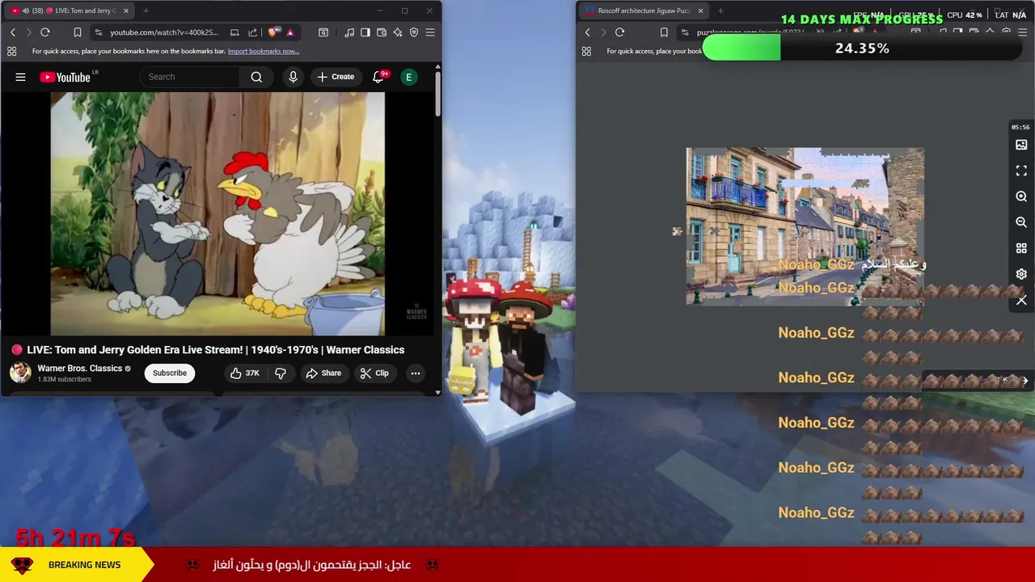Like the video with 37K likes
This screenshot has width=1035, height=582.
point(244,373)
